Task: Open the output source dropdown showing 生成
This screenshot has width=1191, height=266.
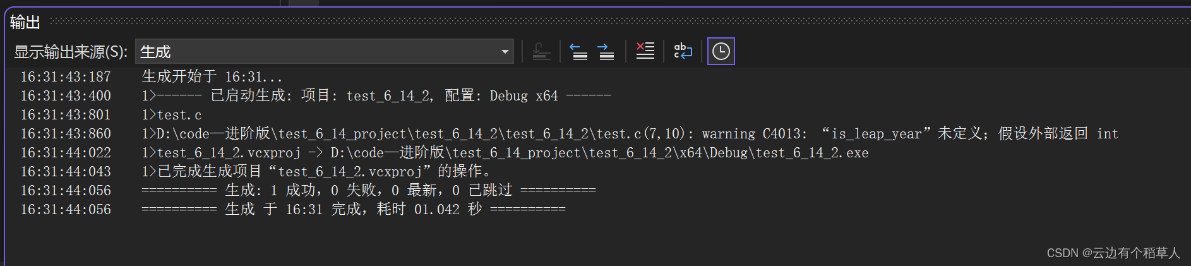Action: pyautogui.click(x=325, y=51)
